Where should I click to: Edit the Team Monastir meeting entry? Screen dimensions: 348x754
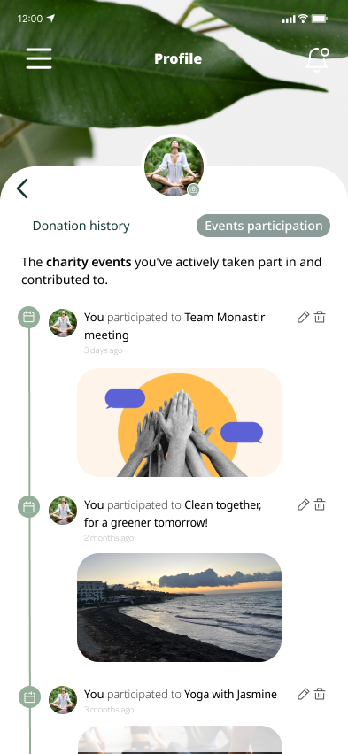303,317
